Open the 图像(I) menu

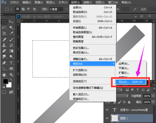39,2
